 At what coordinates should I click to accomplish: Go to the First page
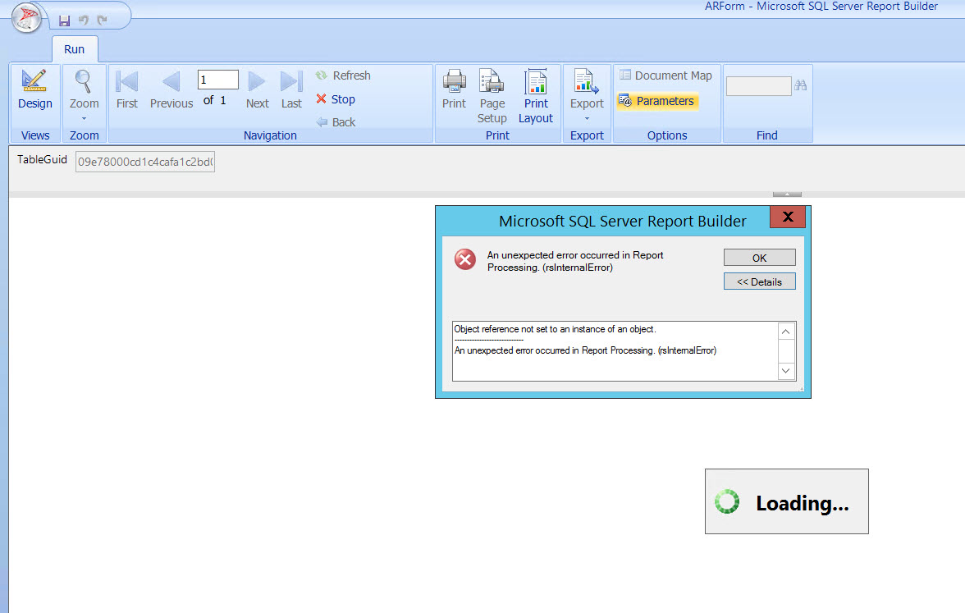(126, 90)
